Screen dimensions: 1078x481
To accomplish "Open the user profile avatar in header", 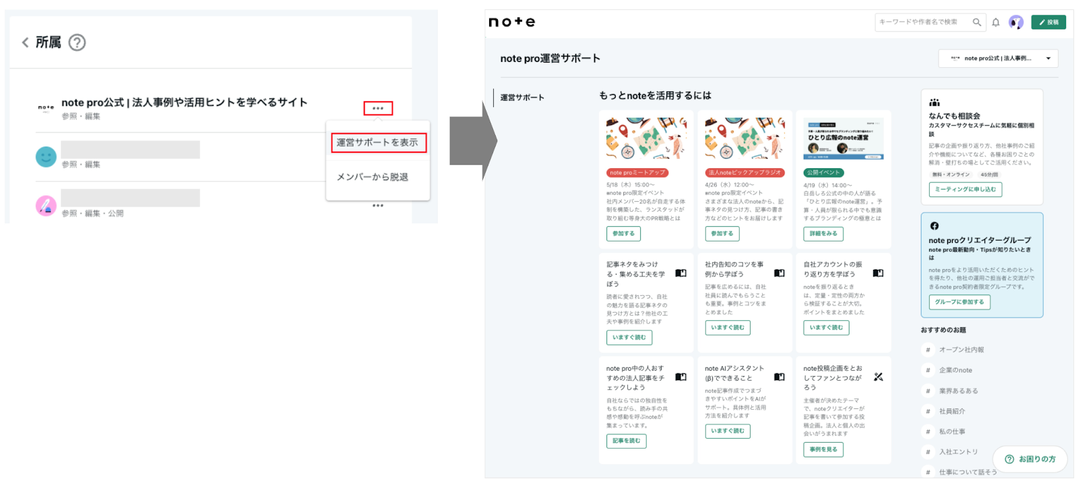I will pos(1016,22).
